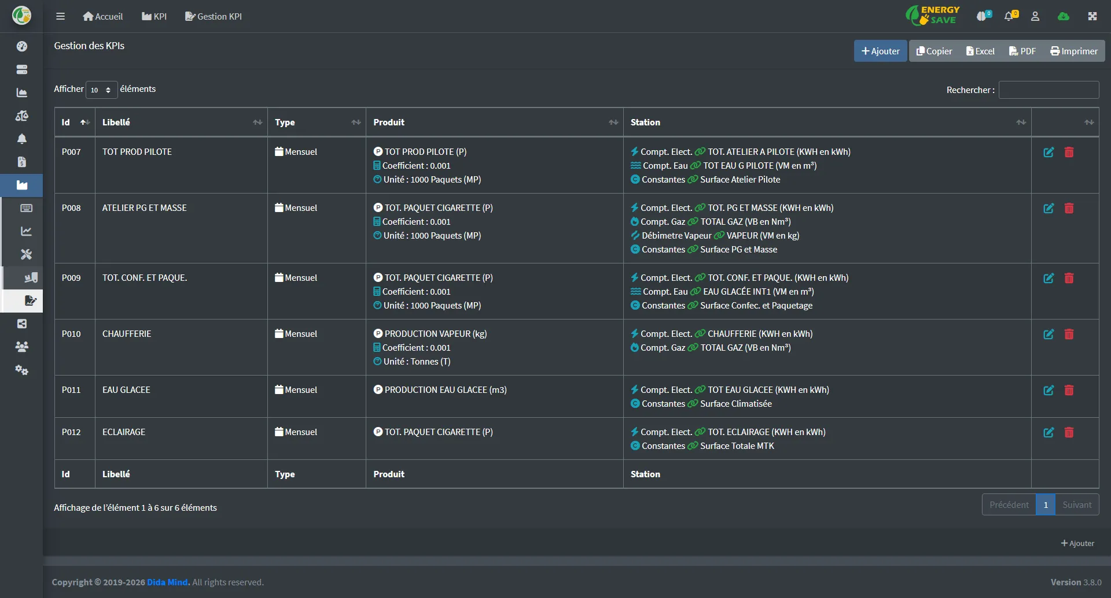Sort table by Id column header
The height and width of the screenshot is (598, 1111).
75,122
